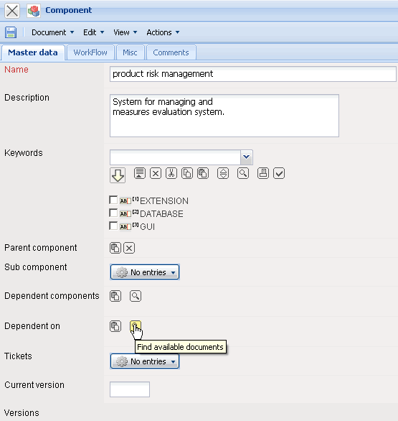Open the Keywords combo box dropdown arrow
Image resolution: width=398 pixels, height=421 pixels.
[x=246, y=157]
